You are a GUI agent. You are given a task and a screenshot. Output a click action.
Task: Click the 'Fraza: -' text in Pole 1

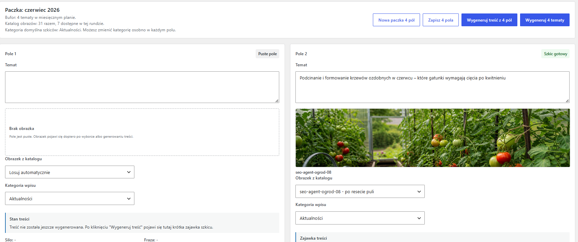click(x=151, y=240)
